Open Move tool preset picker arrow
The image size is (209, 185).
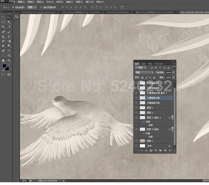click(x=9, y=8)
